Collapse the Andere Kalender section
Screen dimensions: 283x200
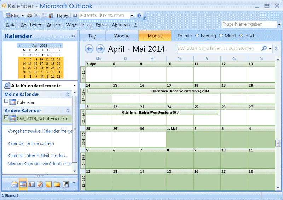[x=68, y=110]
